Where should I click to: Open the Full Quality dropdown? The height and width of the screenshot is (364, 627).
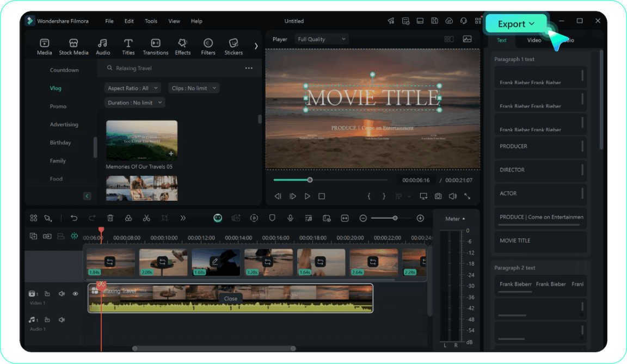pos(322,39)
